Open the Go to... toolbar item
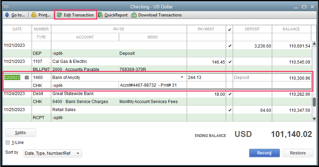 tap(15, 15)
